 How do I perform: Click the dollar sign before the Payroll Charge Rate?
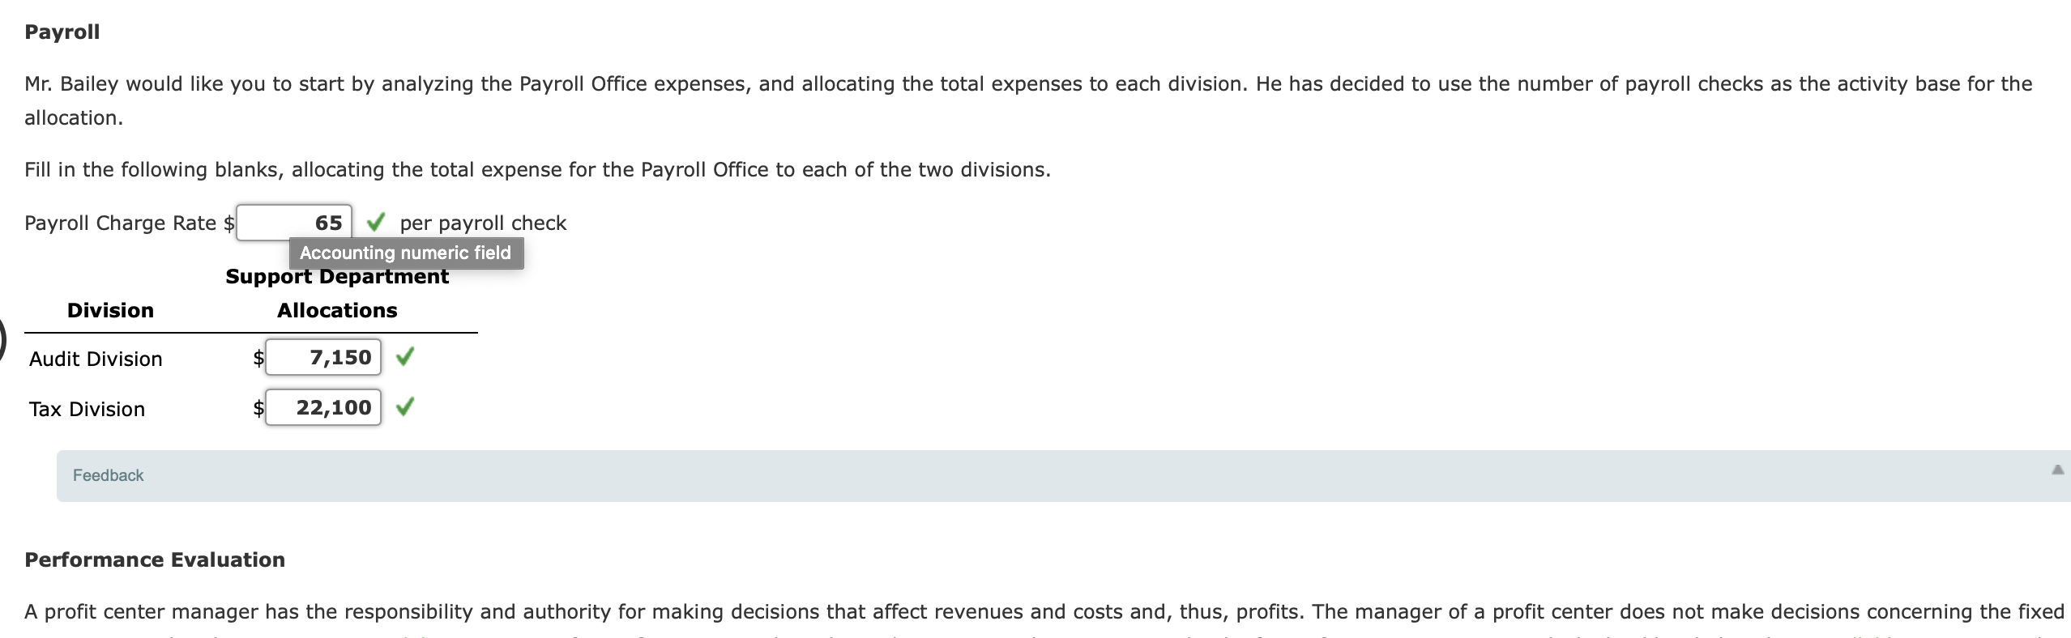(x=229, y=223)
